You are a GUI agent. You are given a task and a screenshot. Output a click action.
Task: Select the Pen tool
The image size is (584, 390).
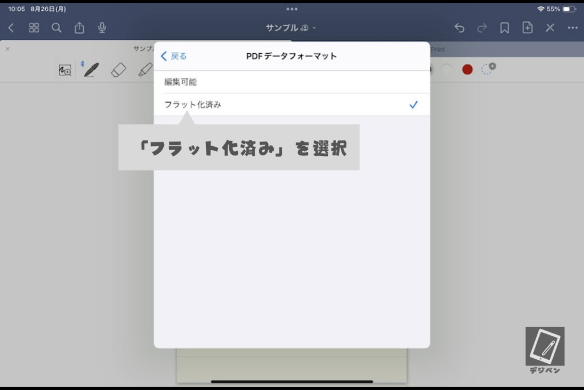click(x=91, y=70)
